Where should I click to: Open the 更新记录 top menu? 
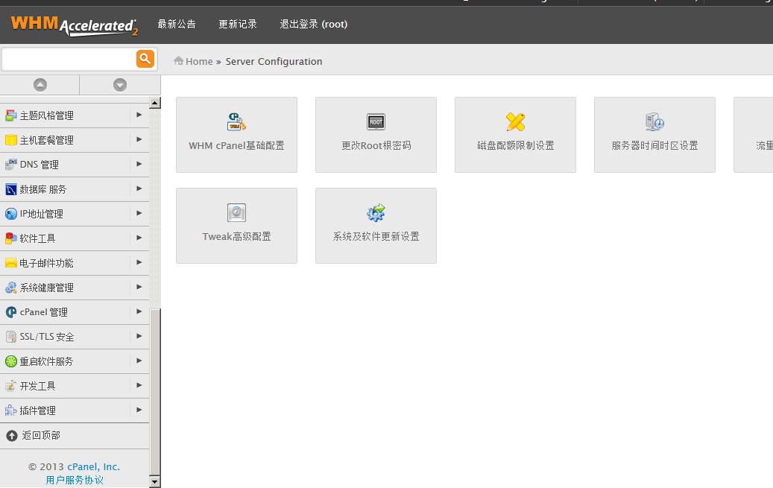[x=238, y=24]
